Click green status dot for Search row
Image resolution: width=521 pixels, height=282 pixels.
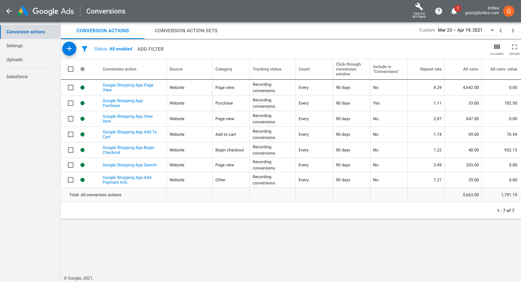coord(82,165)
